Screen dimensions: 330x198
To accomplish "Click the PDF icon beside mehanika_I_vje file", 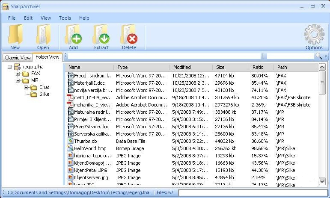I will [70, 105].
